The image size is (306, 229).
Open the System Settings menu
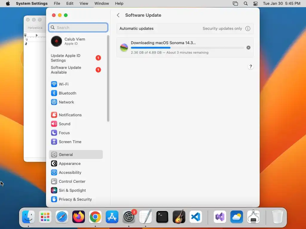point(32,4)
